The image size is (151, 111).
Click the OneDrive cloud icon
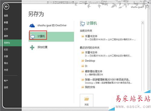point(32,25)
